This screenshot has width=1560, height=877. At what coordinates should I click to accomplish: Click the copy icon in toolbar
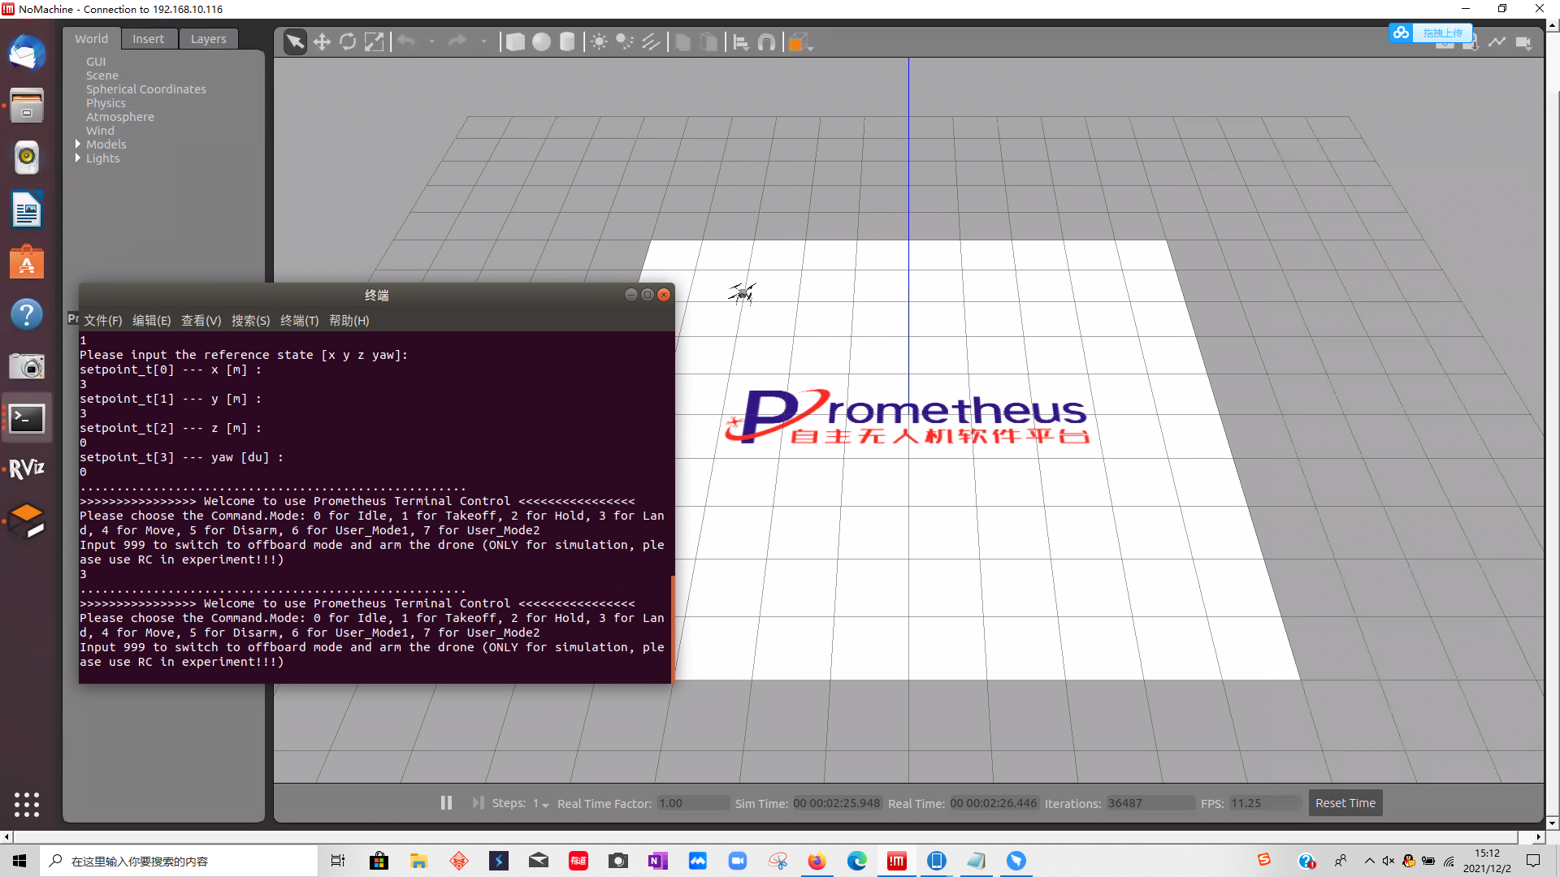coord(683,42)
